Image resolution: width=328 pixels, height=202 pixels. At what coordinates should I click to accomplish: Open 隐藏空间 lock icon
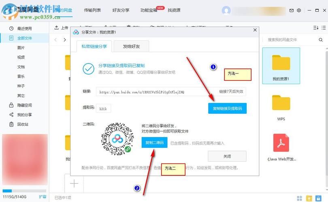point(11,105)
